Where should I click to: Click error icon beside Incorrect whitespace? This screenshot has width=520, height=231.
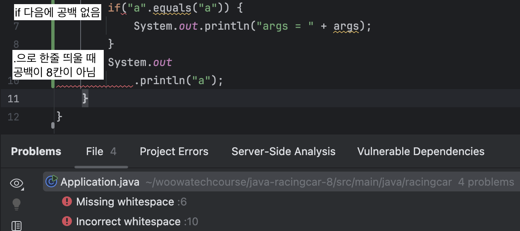tap(67, 222)
